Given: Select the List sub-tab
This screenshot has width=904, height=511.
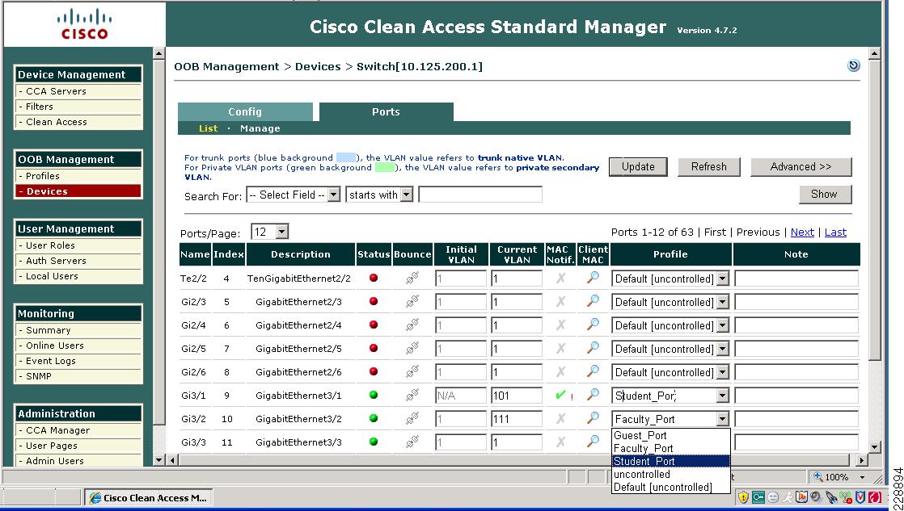Looking at the screenshot, I should tap(208, 128).
